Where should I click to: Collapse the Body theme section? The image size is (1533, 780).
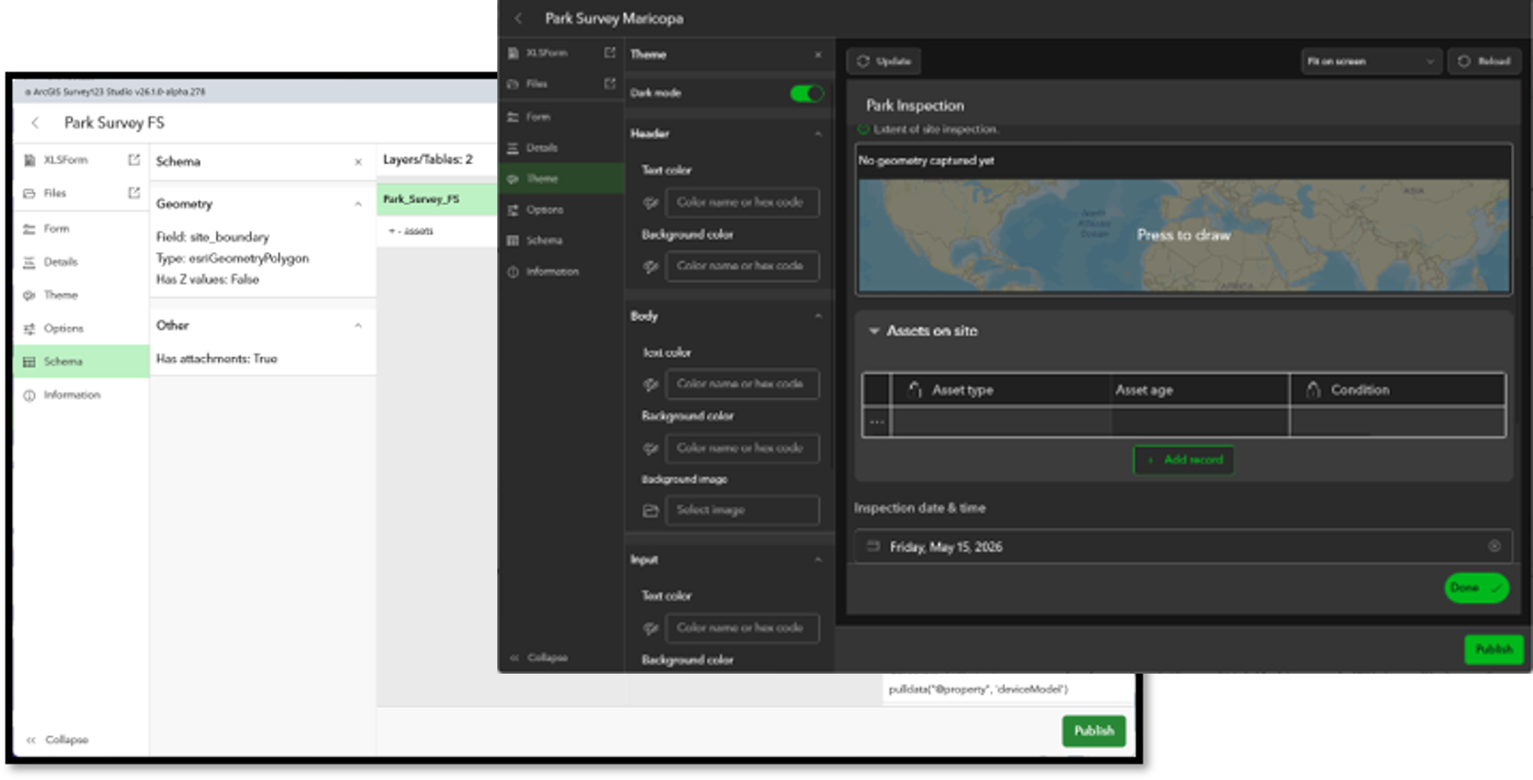(818, 316)
